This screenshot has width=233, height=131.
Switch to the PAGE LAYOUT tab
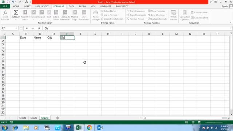point(42,7)
